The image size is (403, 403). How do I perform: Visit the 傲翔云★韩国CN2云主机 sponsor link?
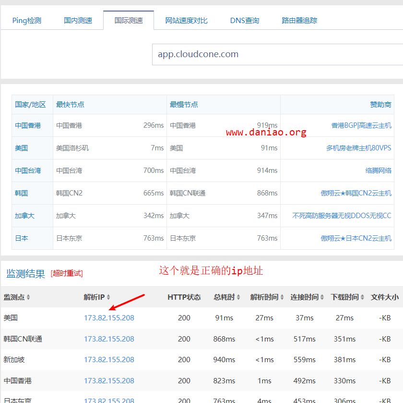click(356, 193)
